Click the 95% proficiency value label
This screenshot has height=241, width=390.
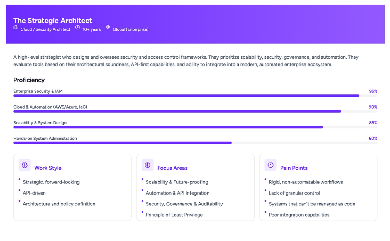(373, 91)
